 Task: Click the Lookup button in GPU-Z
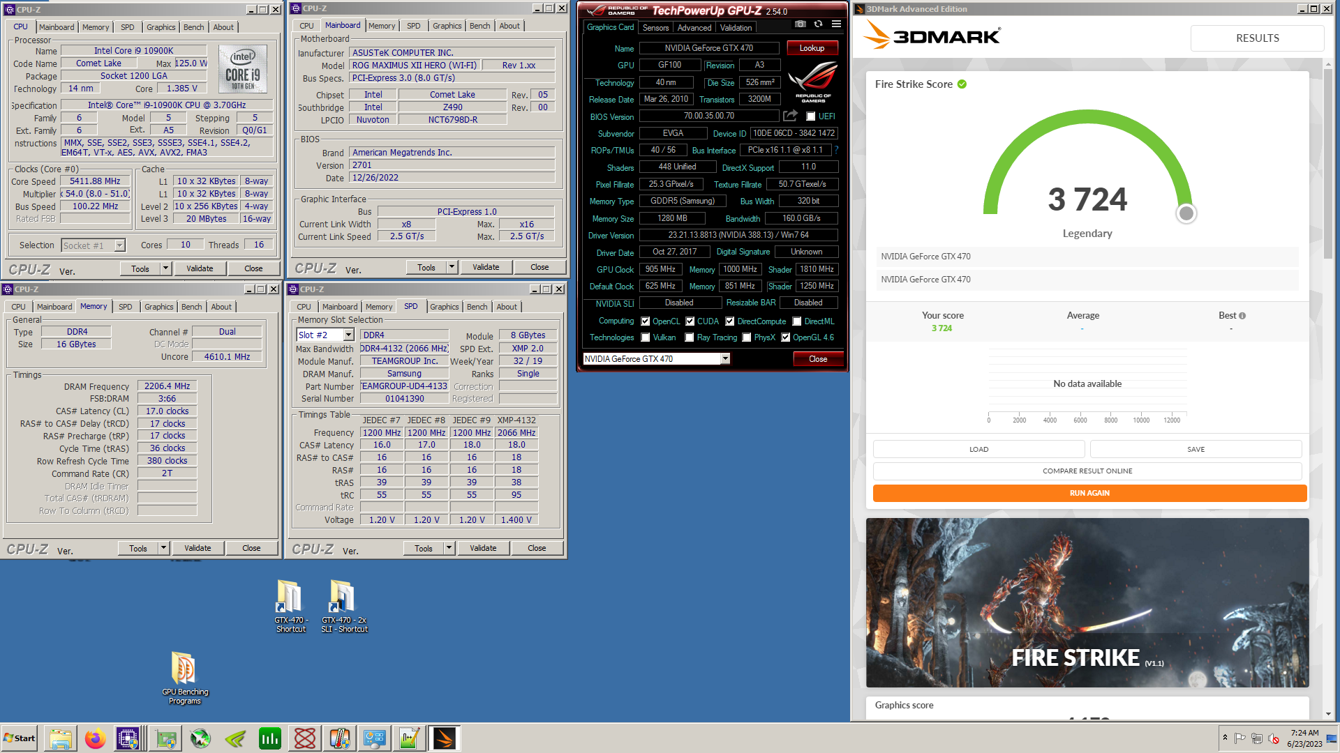pyautogui.click(x=812, y=48)
